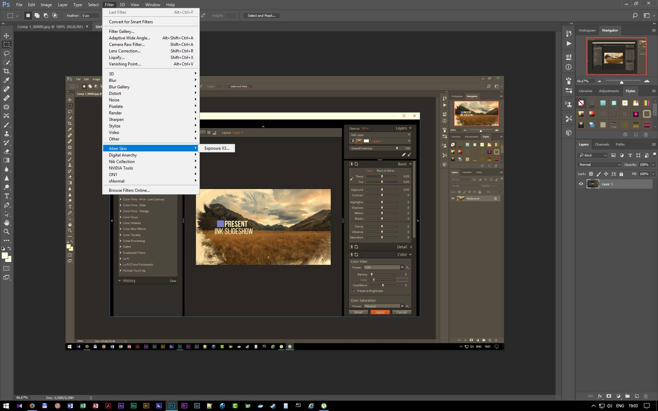The image size is (658, 411).
Task: Switch to the Adjustments tab
Action: [x=609, y=91]
